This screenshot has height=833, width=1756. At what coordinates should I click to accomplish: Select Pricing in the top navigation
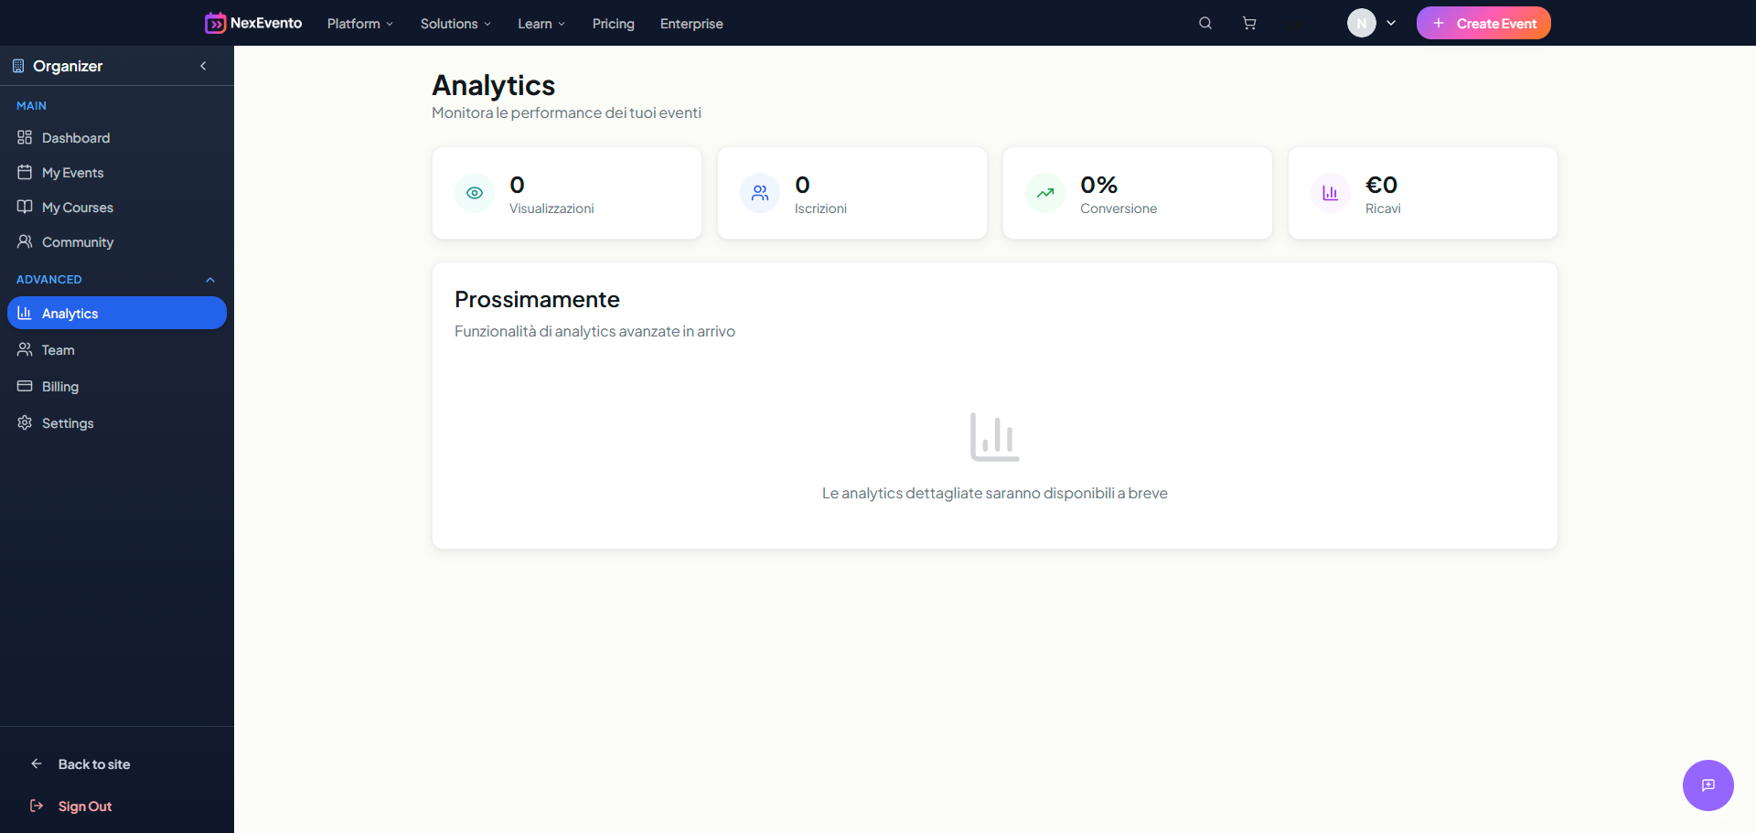point(613,24)
